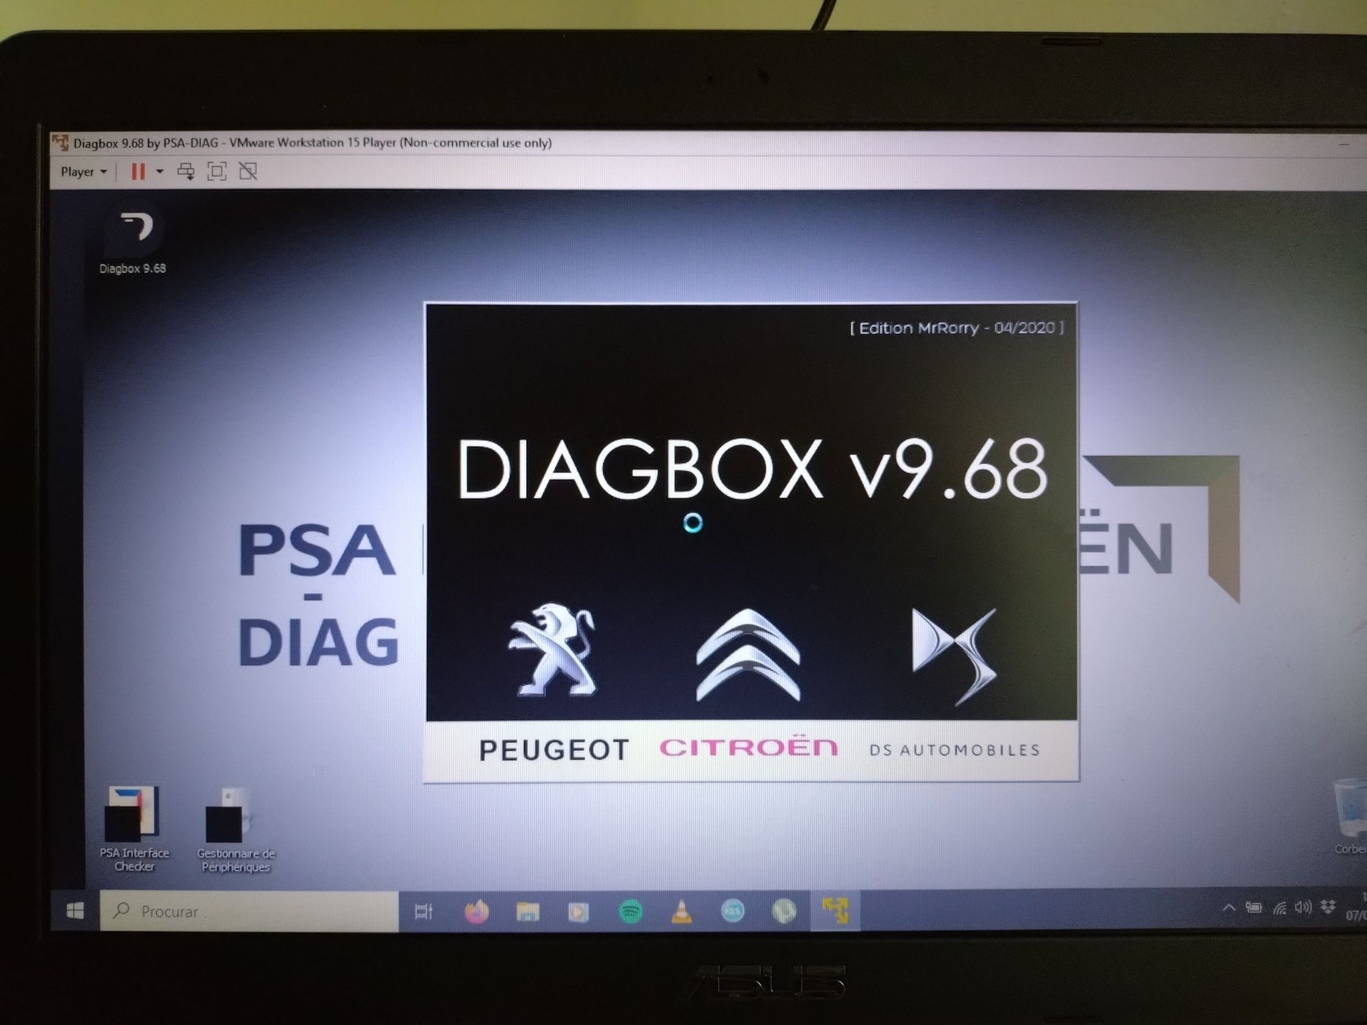The height and width of the screenshot is (1025, 1367).
Task: Launch Firefox from the taskbar
Action: [x=476, y=912]
